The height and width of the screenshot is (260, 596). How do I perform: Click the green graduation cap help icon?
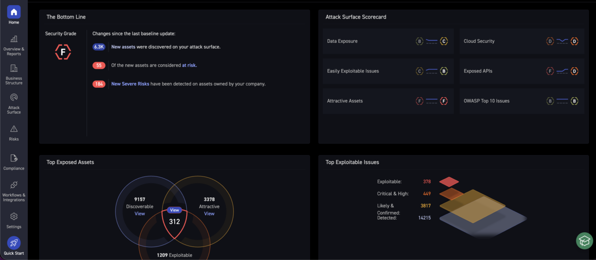point(584,240)
